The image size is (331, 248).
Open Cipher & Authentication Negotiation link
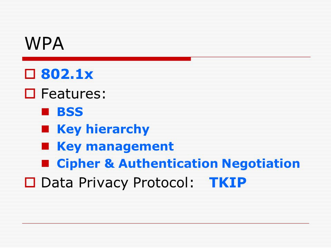coord(178,164)
